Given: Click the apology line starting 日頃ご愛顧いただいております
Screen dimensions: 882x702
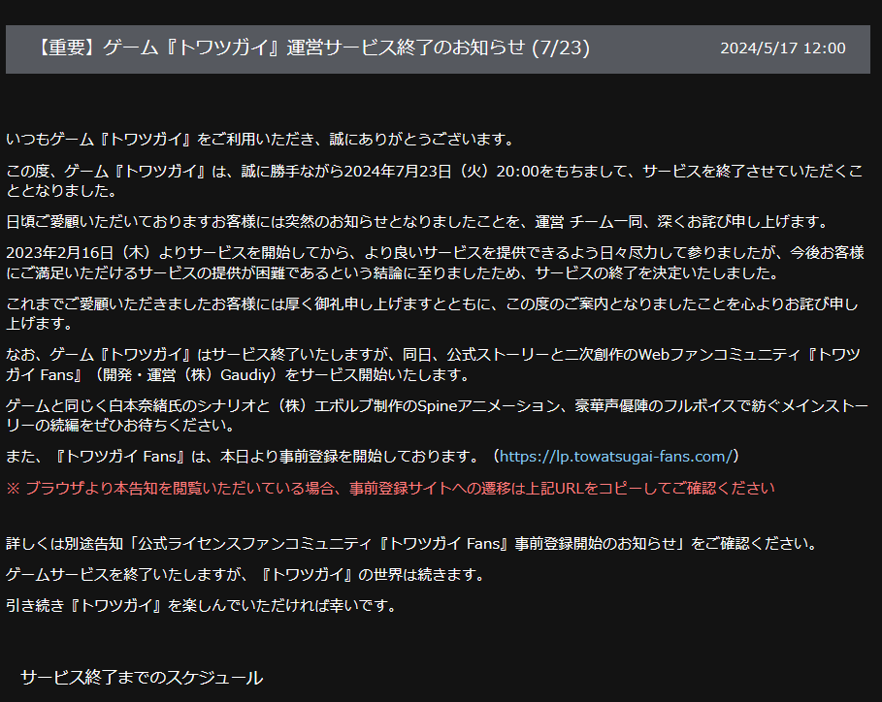Looking at the screenshot, I should coord(417,221).
